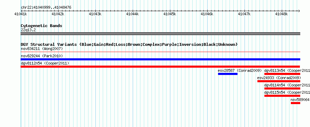Click the 41042k ruler mark
Image resolution: width=310 pixels, height=127 pixels.
[58, 14]
